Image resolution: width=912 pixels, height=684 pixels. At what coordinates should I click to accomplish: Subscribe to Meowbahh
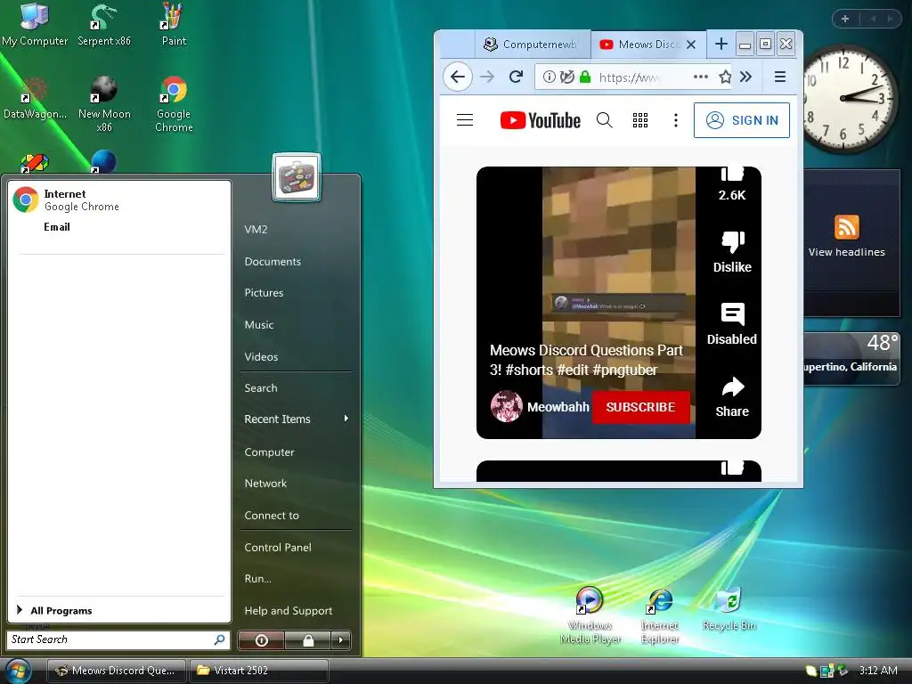pyautogui.click(x=641, y=407)
